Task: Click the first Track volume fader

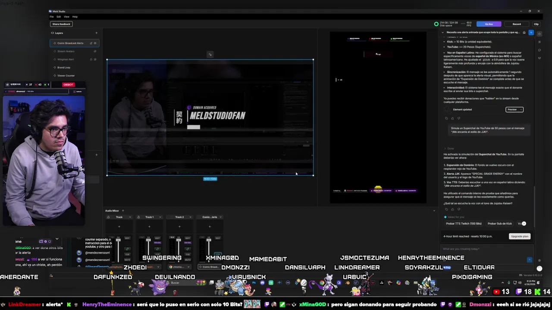Action: (x=118, y=240)
